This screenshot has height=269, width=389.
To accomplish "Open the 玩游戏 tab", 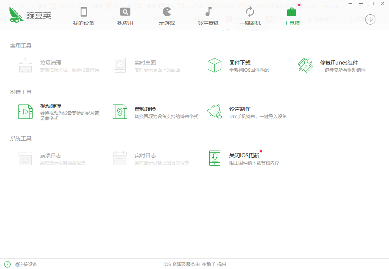I will tap(167, 17).
